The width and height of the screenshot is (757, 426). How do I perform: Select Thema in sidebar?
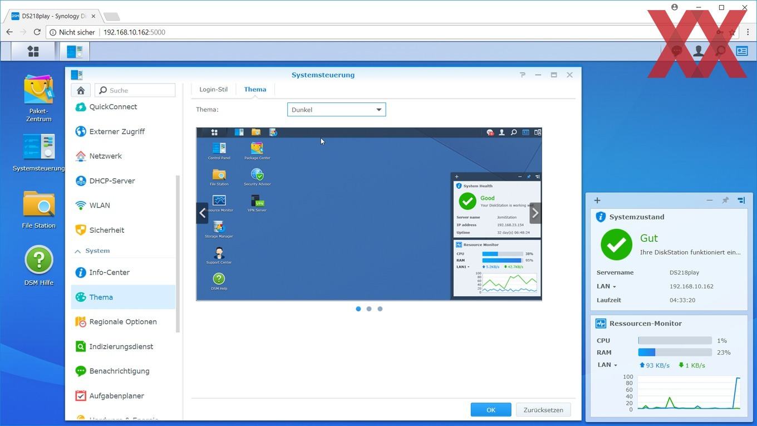pyautogui.click(x=123, y=297)
